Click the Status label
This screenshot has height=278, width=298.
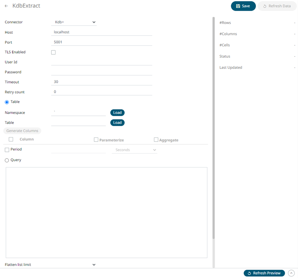pyautogui.click(x=225, y=56)
